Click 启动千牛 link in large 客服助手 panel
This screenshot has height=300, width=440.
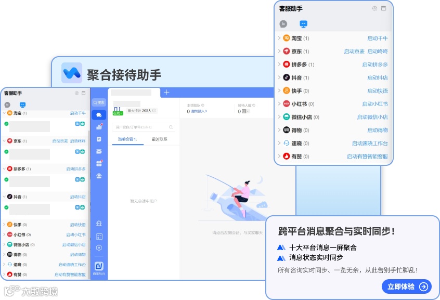[378, 38]
